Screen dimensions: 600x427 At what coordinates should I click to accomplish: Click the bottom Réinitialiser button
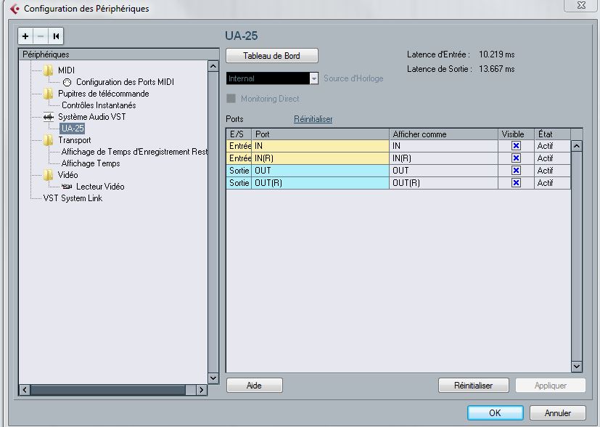coord(473,386)
